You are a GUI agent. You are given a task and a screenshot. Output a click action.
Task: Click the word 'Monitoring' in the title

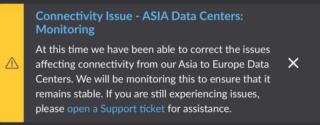65,29
